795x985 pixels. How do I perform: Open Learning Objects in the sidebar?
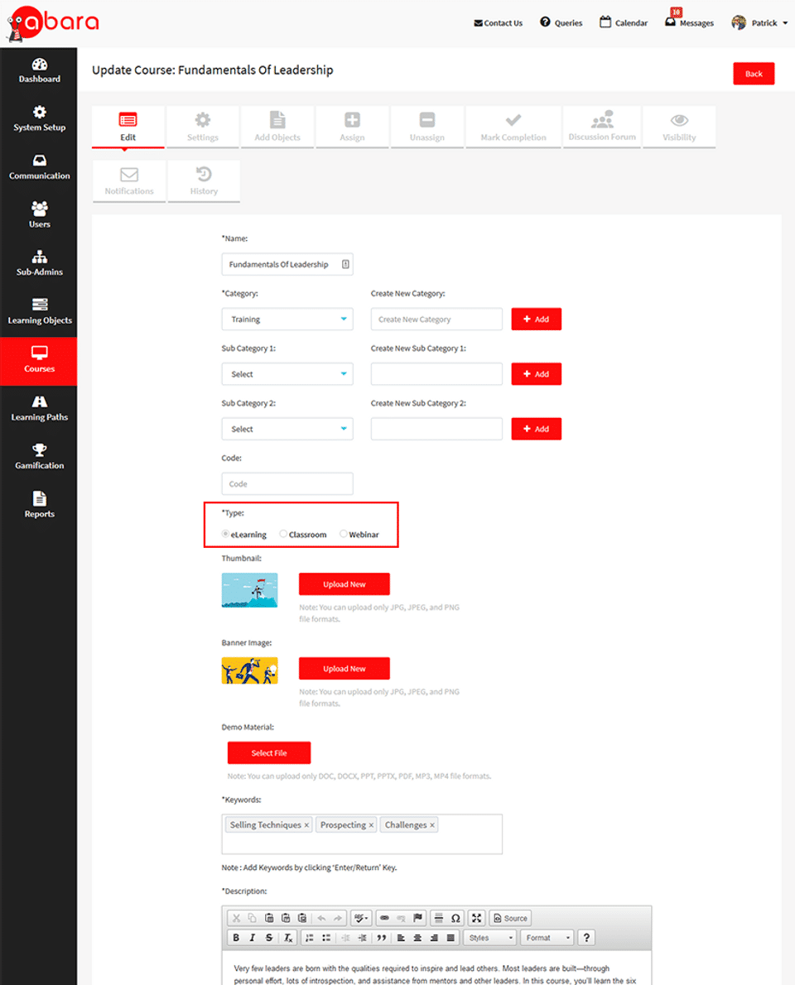tap(39, 312)
